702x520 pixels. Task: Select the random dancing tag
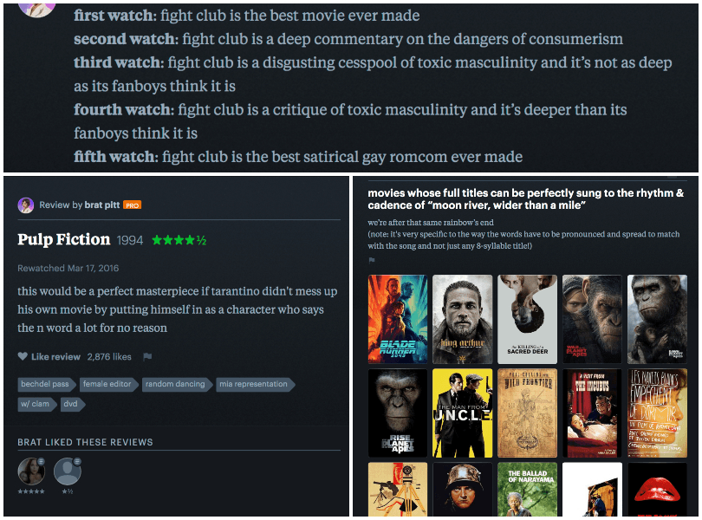(177, 384)
